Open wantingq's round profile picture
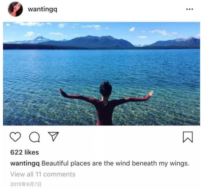This screenshot has height=189, width=204. [x=15, y=9]
